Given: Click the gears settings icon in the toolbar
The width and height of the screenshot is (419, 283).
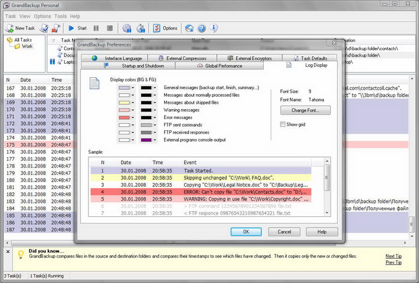Looking at the screenshot, I should tap(127, 28).
